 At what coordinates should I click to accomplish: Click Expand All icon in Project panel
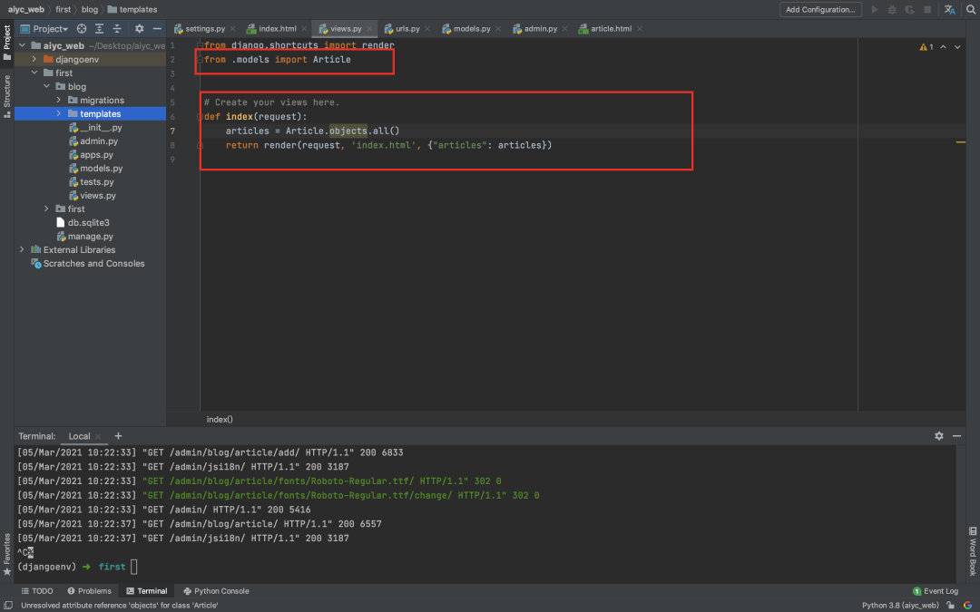tap(100, 29)
